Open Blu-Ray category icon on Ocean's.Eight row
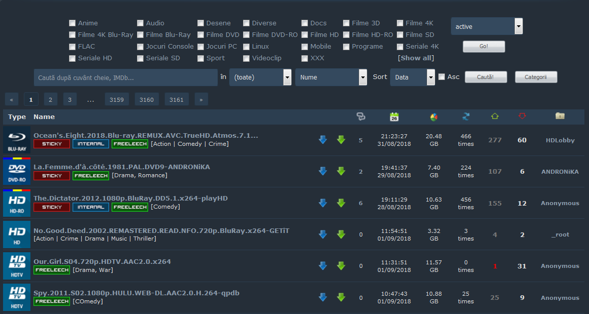 click(17, 140)
